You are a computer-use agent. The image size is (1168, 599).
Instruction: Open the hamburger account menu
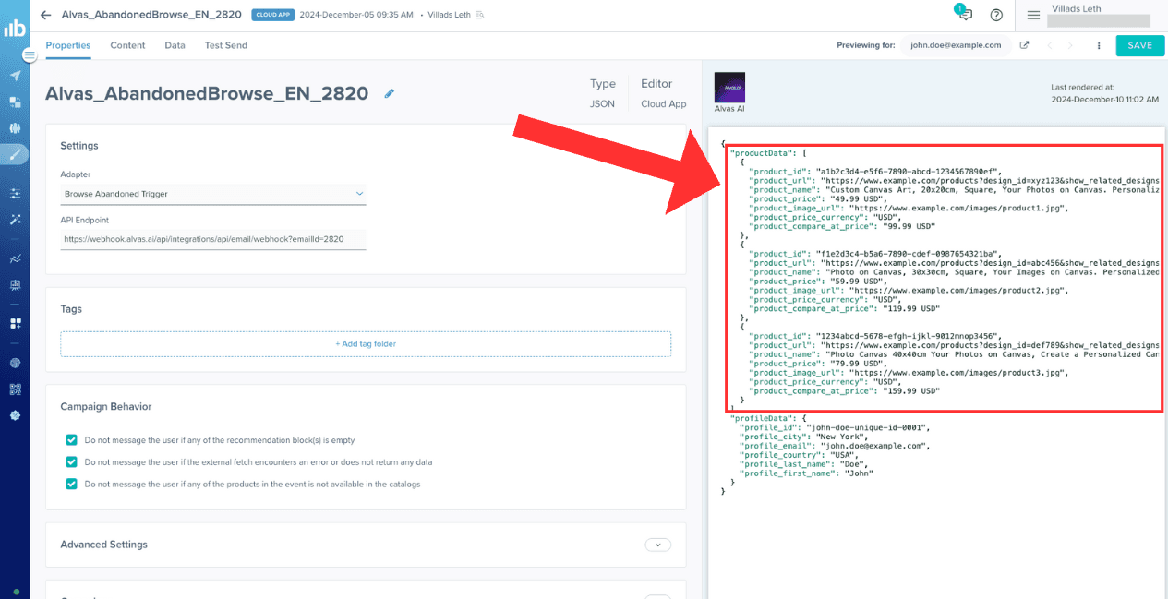coord(1033,15)
